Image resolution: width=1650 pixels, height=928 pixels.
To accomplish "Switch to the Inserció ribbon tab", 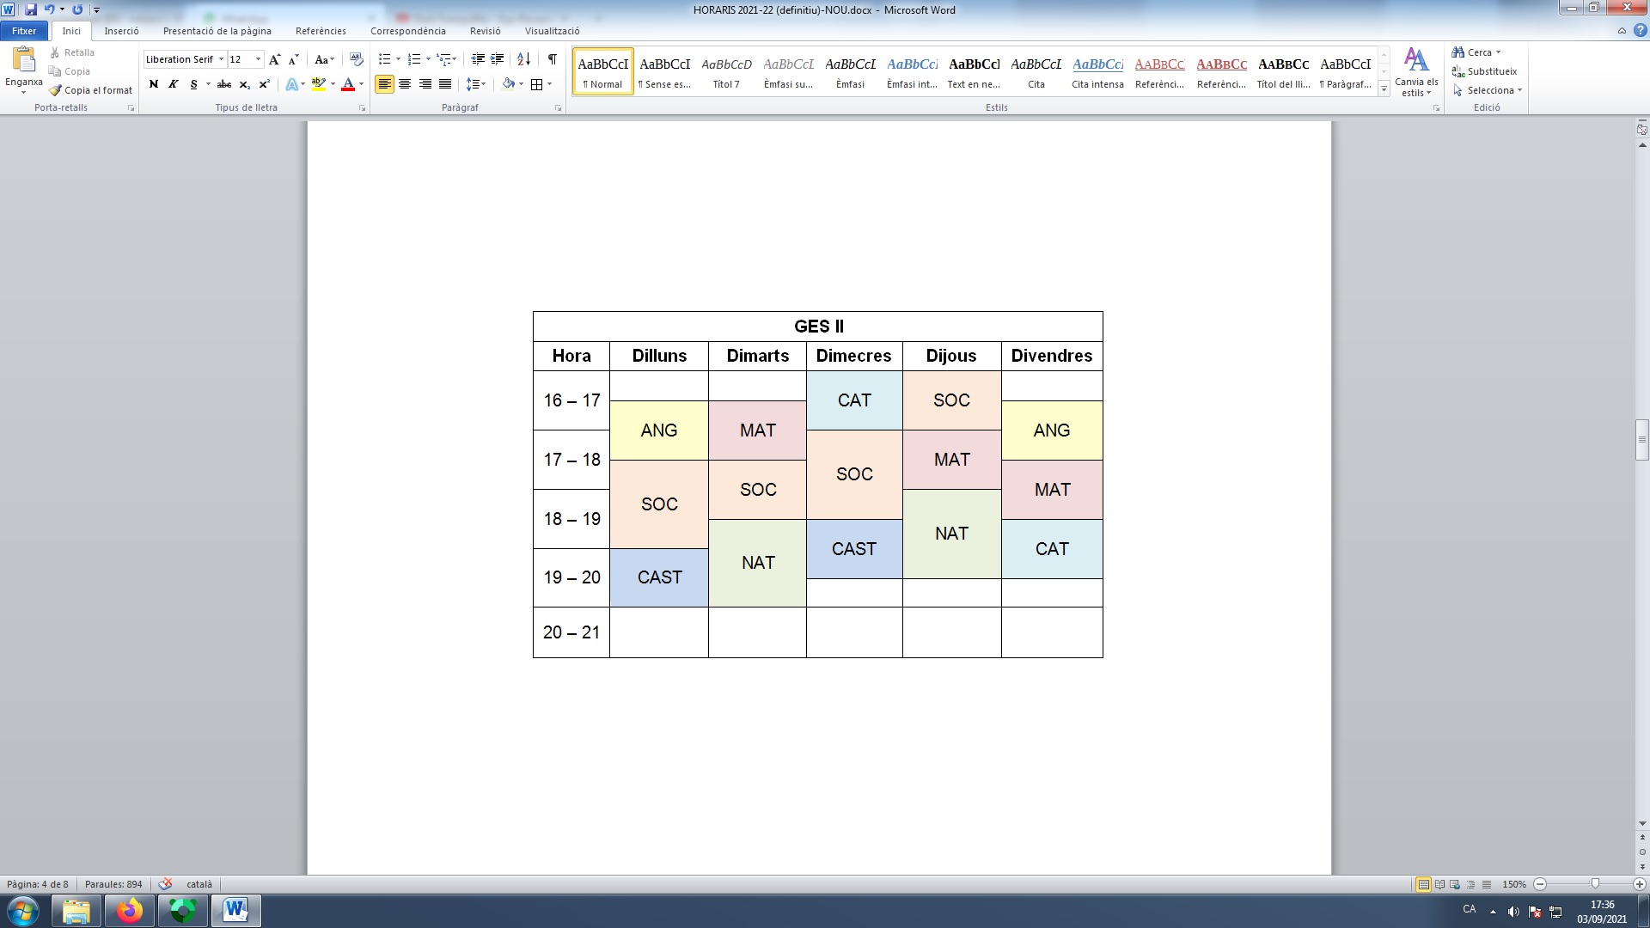I will (121, 31).
